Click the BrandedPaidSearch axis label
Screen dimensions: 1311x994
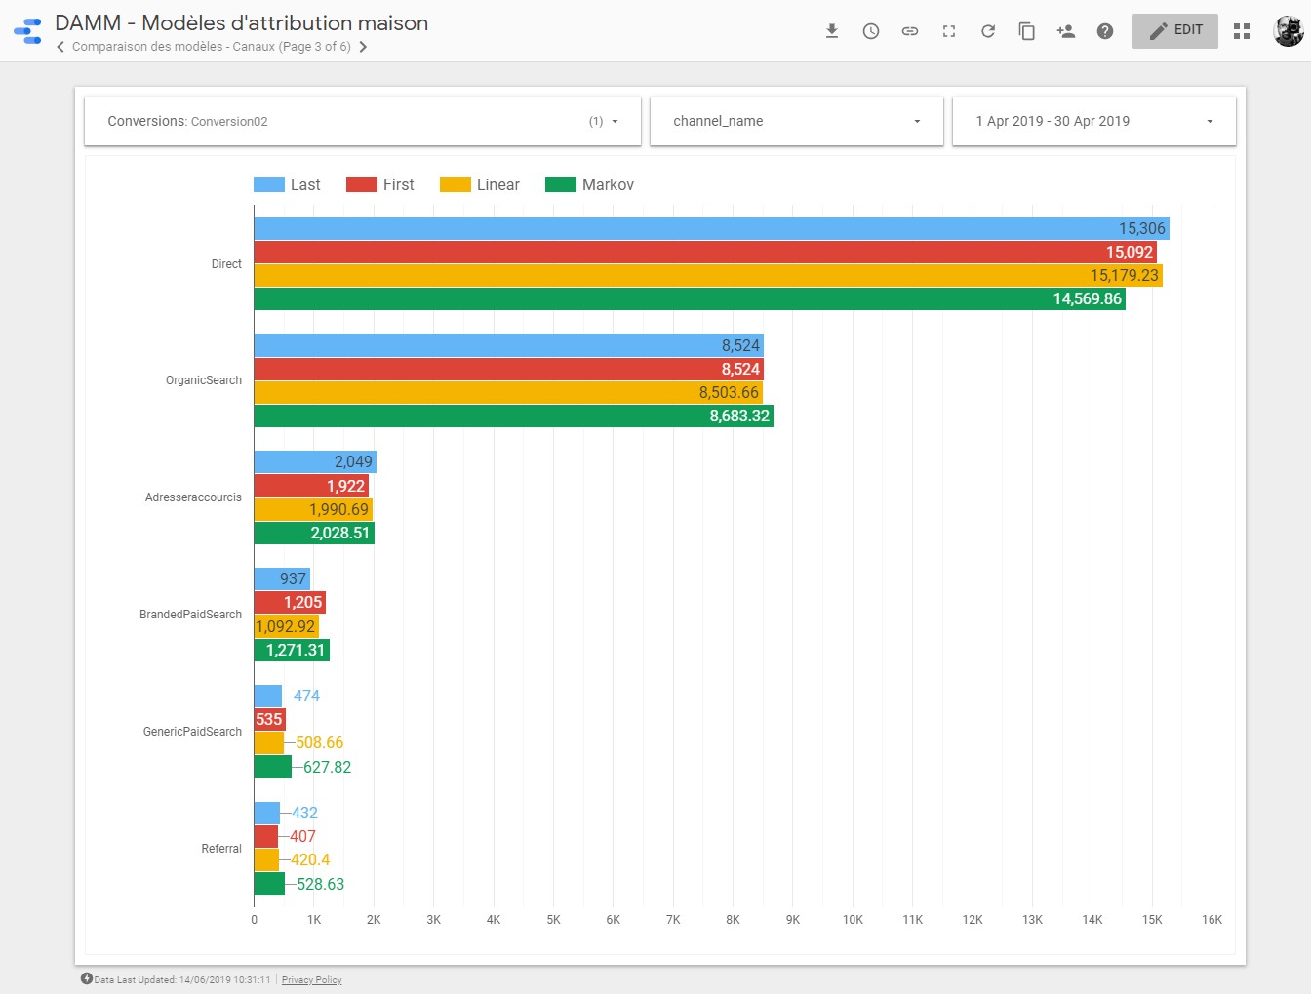[190, 615]
